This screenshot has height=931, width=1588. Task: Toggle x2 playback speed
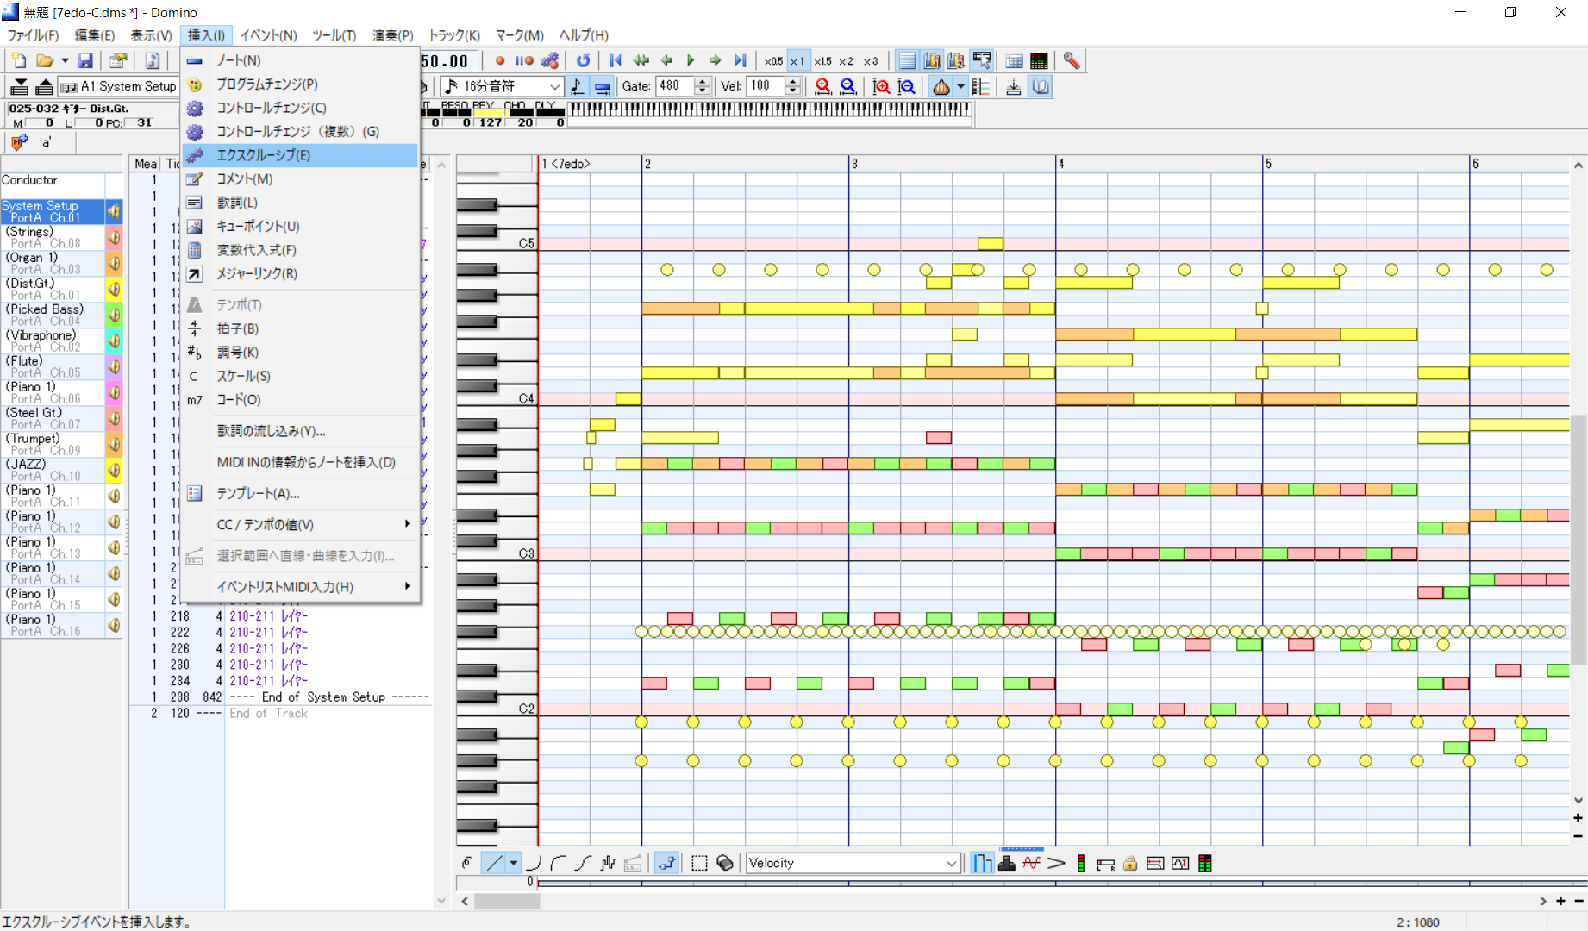coord(847,61)
